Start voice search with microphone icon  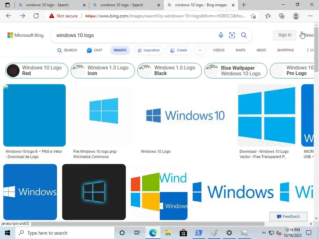point(221,35)
